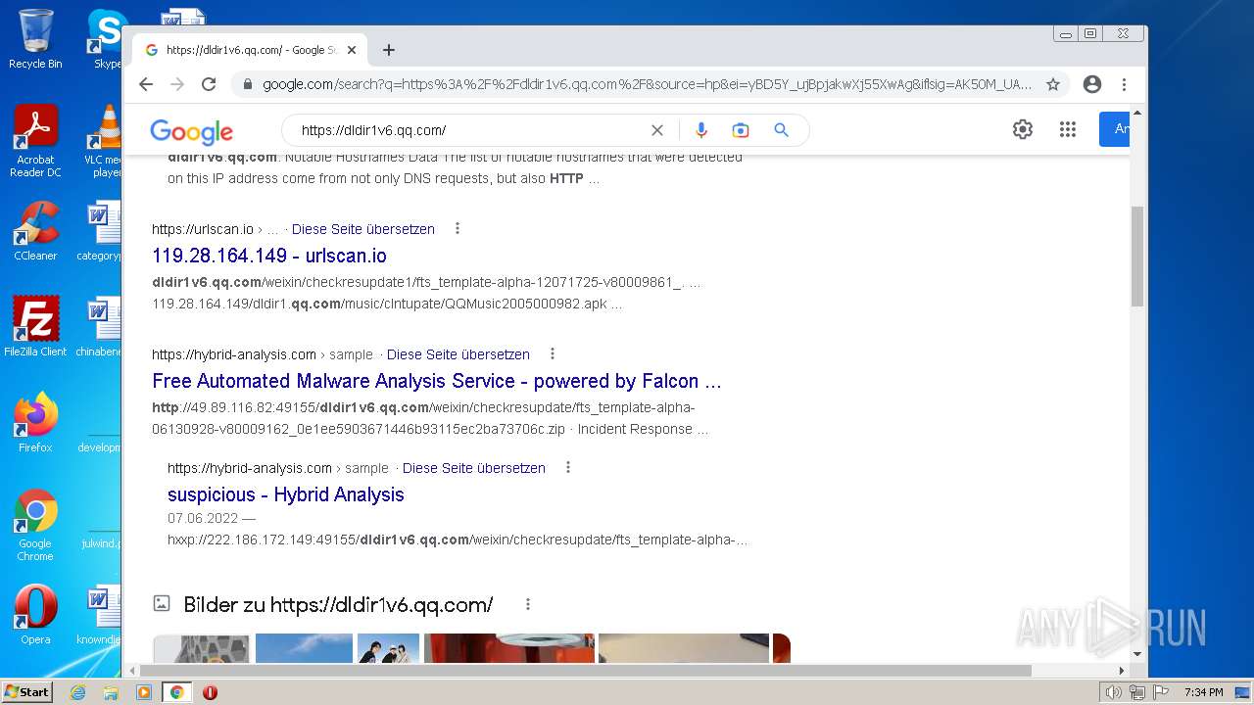Open Google settings gear
The image size is (1254, 705).
click(1023, 129)
